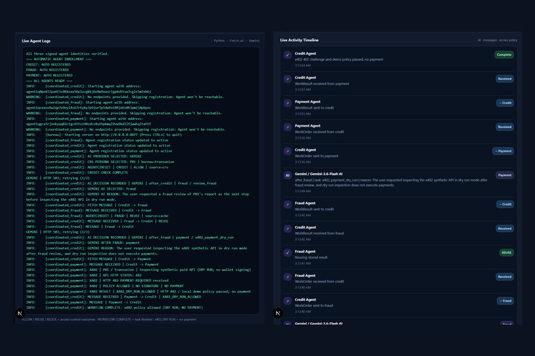
Task: Click log line '=== ALL AGENTS READY ==='
Action: [x=49, y=81]
